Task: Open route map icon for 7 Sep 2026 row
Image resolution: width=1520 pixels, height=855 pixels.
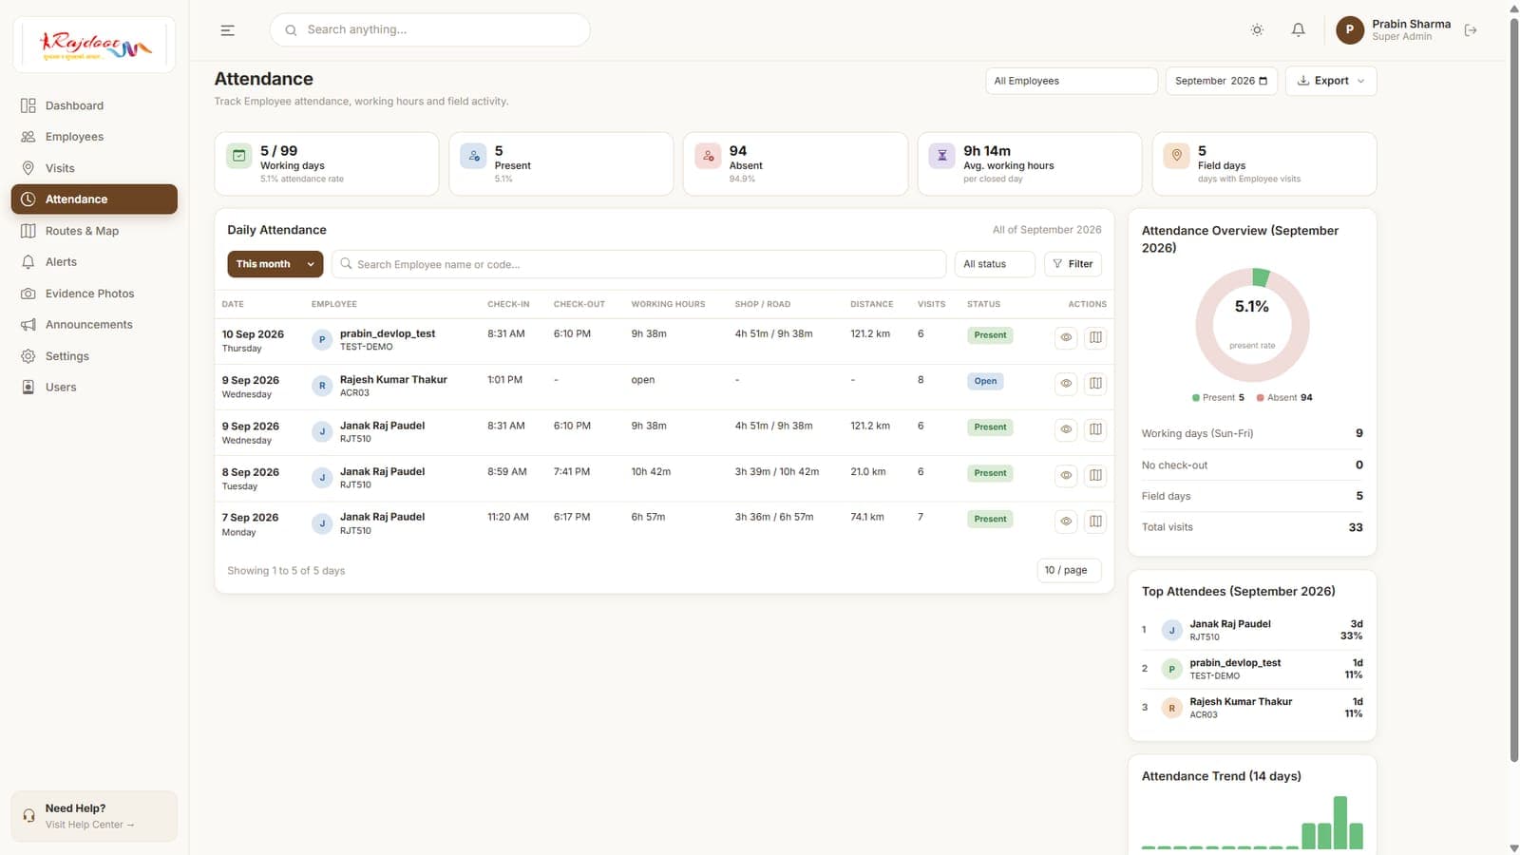Action: point(1095,521)
